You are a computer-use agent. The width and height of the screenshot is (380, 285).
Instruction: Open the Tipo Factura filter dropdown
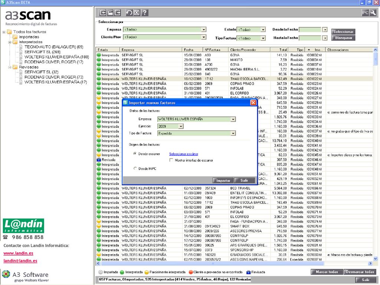263,38
